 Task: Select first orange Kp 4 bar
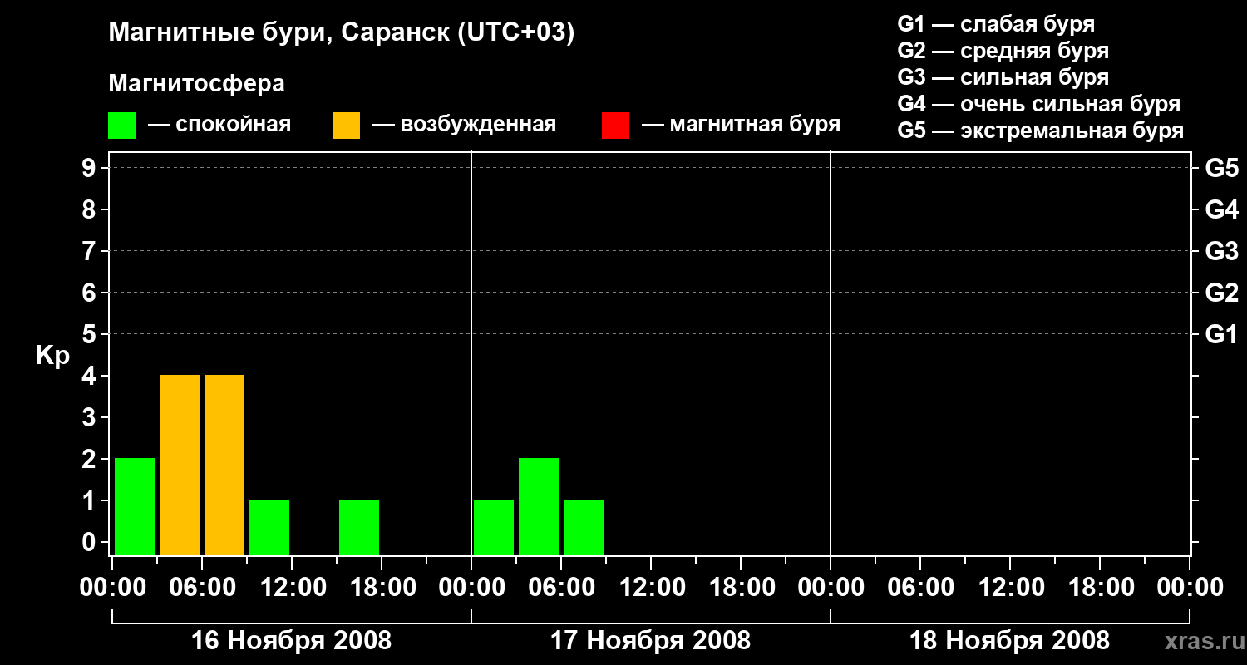[180, 465]
